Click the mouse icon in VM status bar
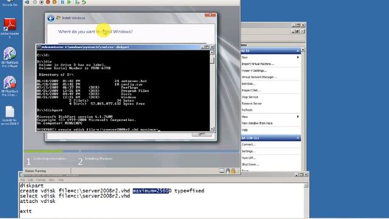Image resolution: width=389 pixels, height=219 pixels. (x=227, y=171)
